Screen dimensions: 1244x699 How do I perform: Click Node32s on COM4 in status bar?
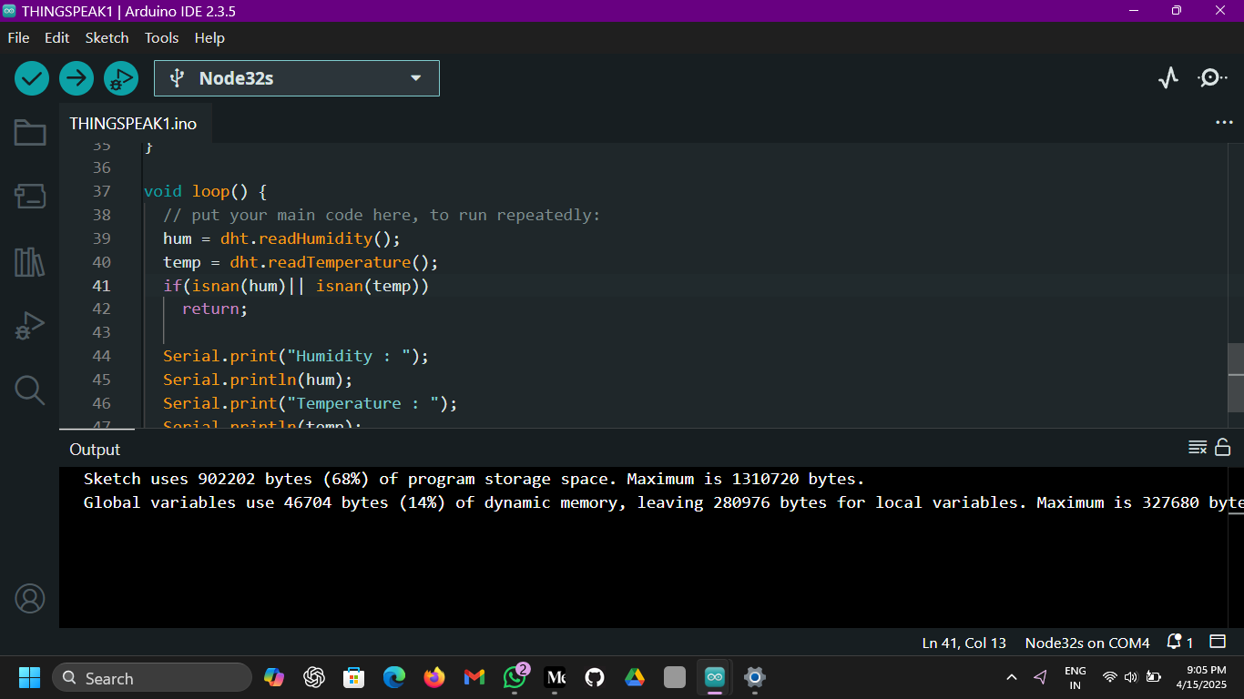pos(1087,643)
